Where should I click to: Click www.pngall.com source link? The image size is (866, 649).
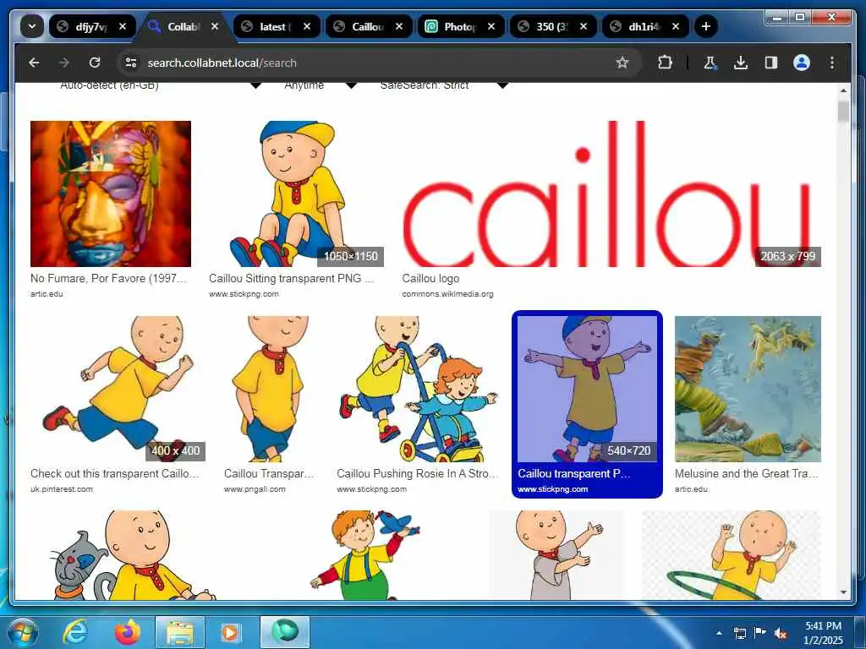tap(255, 489)
